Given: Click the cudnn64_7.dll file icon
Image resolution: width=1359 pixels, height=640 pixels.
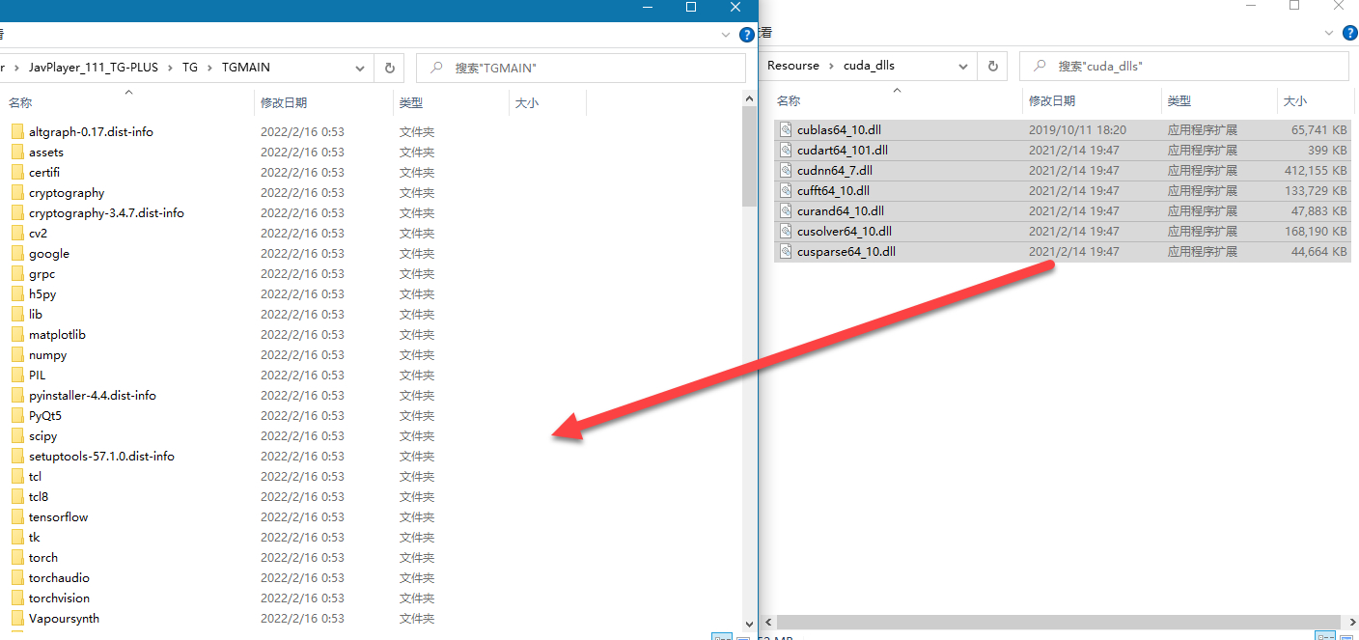Looking at the screenshot, I should (x=786, y=170).
